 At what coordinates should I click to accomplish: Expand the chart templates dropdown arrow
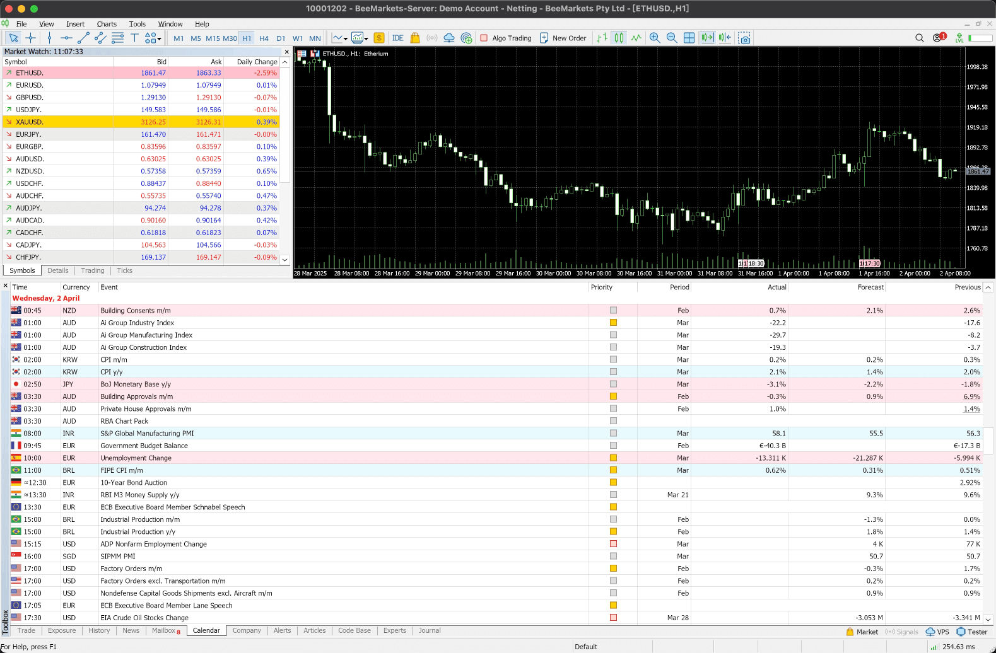(x=366, y=38)
